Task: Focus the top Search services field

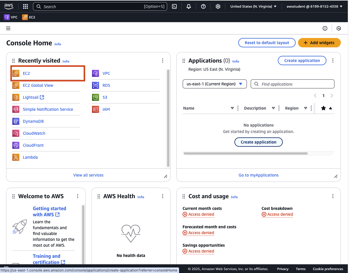Action: tap(100, 6)
